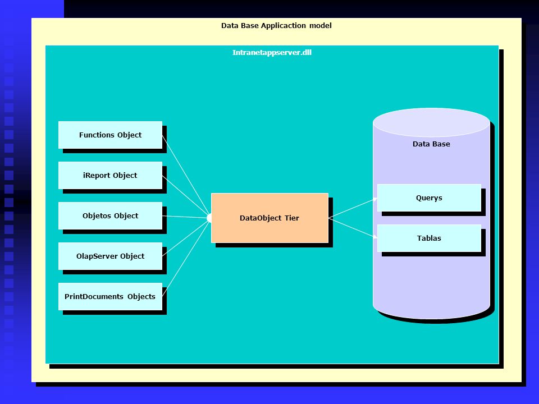
Task: Select the PrintDocuments Objects box
Action: click(110, 296)
